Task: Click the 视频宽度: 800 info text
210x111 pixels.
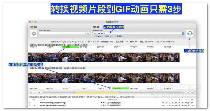Action: (107, 42)
